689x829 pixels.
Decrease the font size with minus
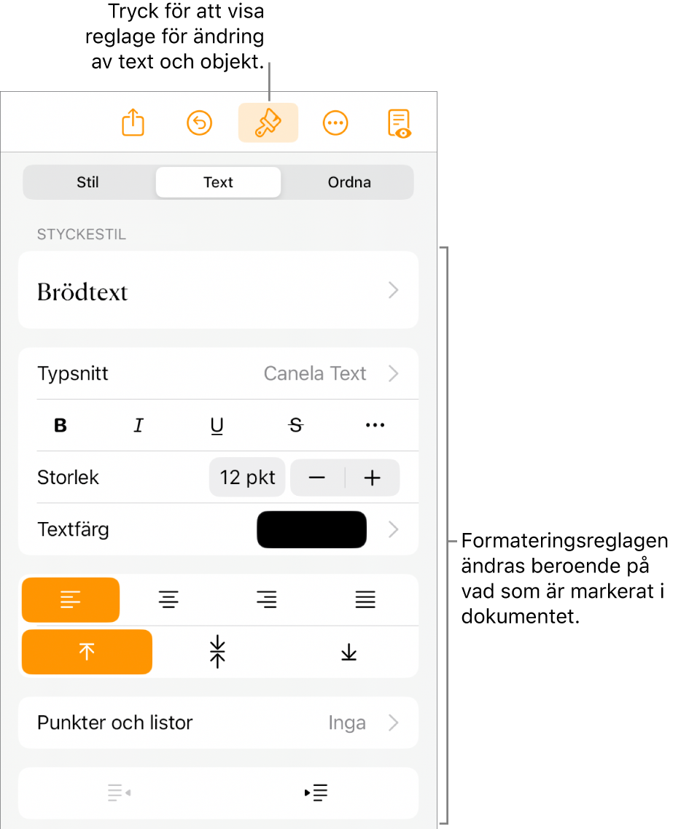pyautogui.click(x=317, y=478)
